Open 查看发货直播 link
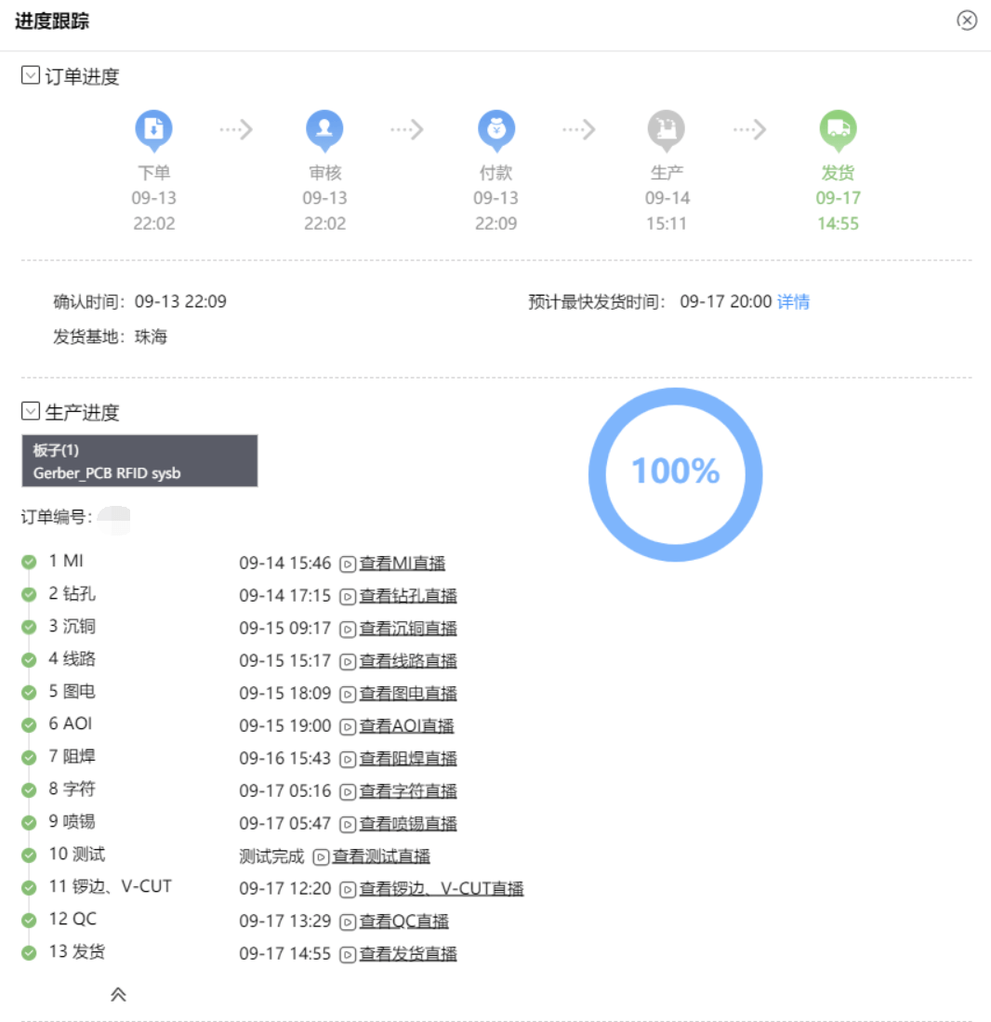991x1022 pixels. click(408, 954)
